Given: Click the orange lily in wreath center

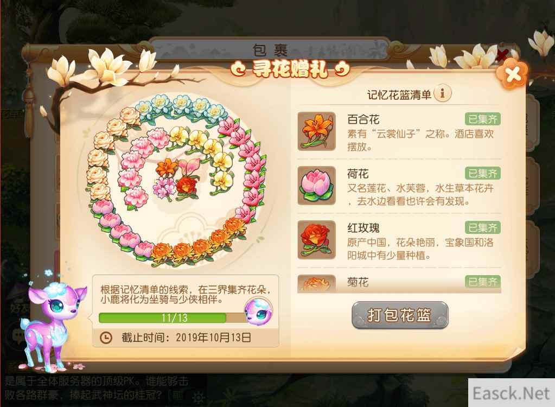Looking at the screenshot, I should [x=167, y=167].
